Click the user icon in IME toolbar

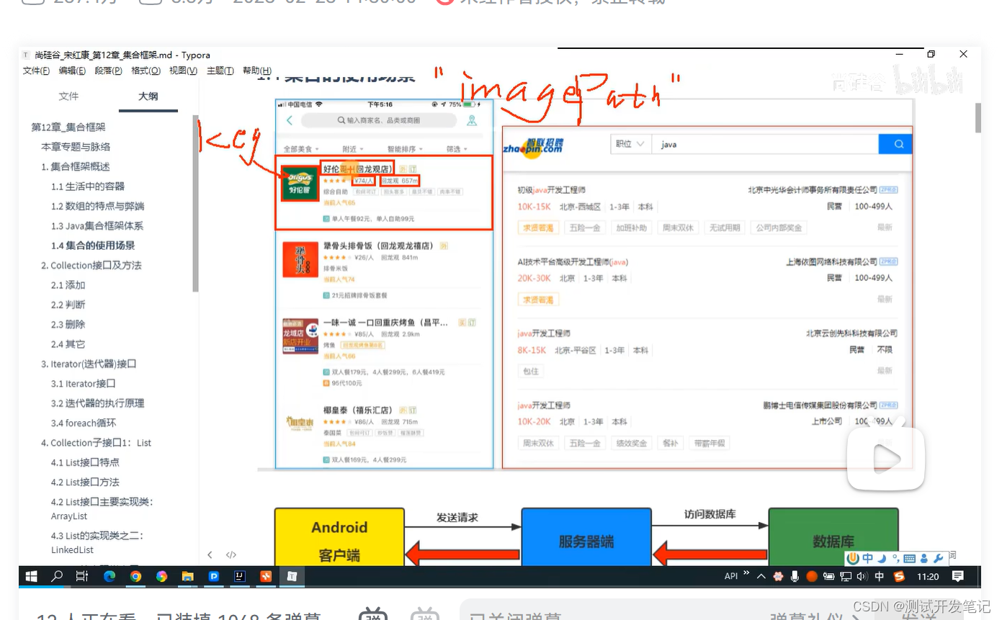click(923, 558)
